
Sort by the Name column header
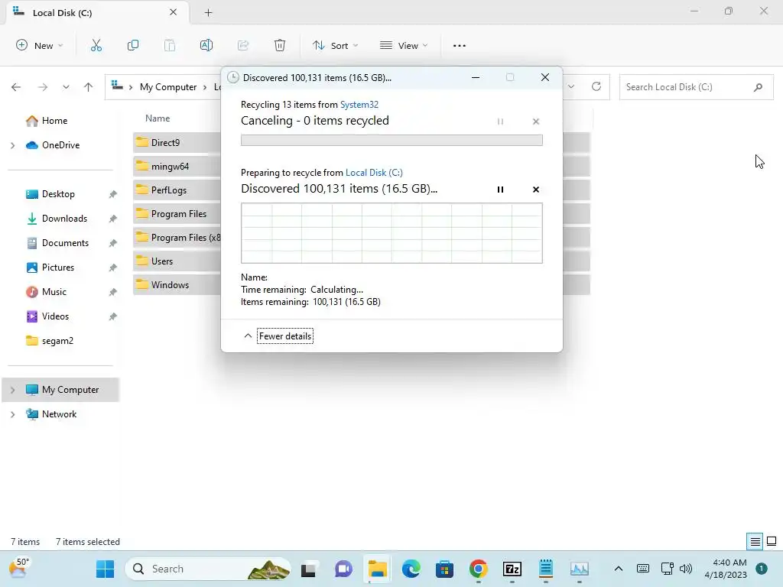coord(158,118)
